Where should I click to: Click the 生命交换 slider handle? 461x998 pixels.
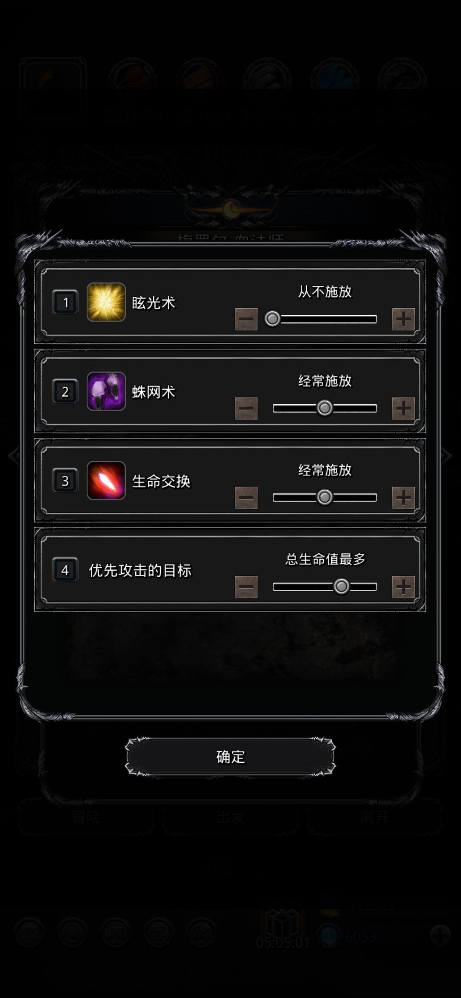pos(324,497)
